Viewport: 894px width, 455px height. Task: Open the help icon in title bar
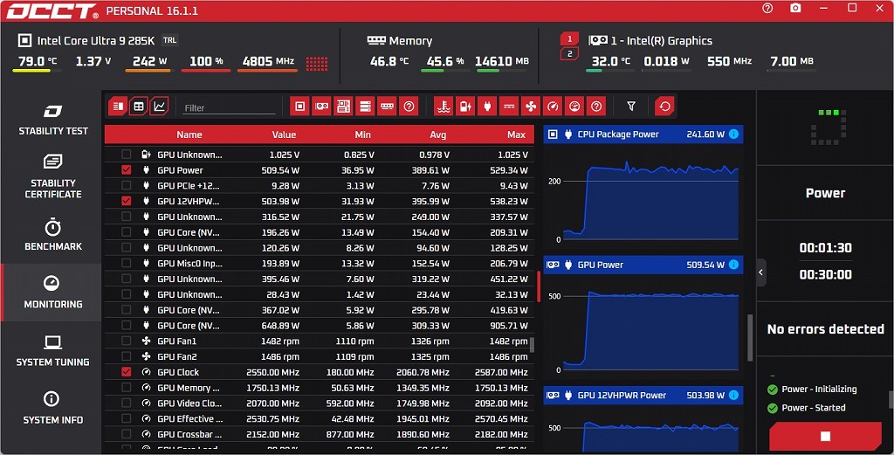point(767,8)
